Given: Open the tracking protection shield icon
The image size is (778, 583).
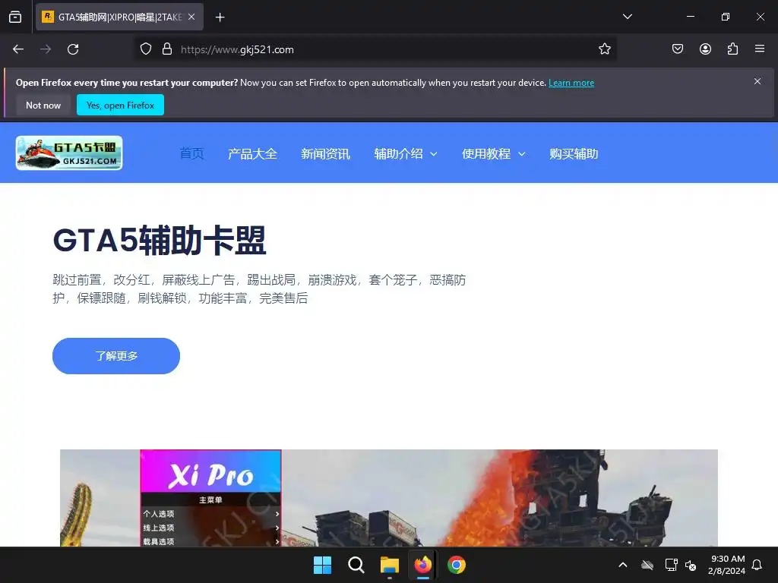Looking at the screenshot, I should 145,49.
